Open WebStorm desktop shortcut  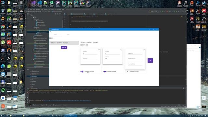click(76, 3)
